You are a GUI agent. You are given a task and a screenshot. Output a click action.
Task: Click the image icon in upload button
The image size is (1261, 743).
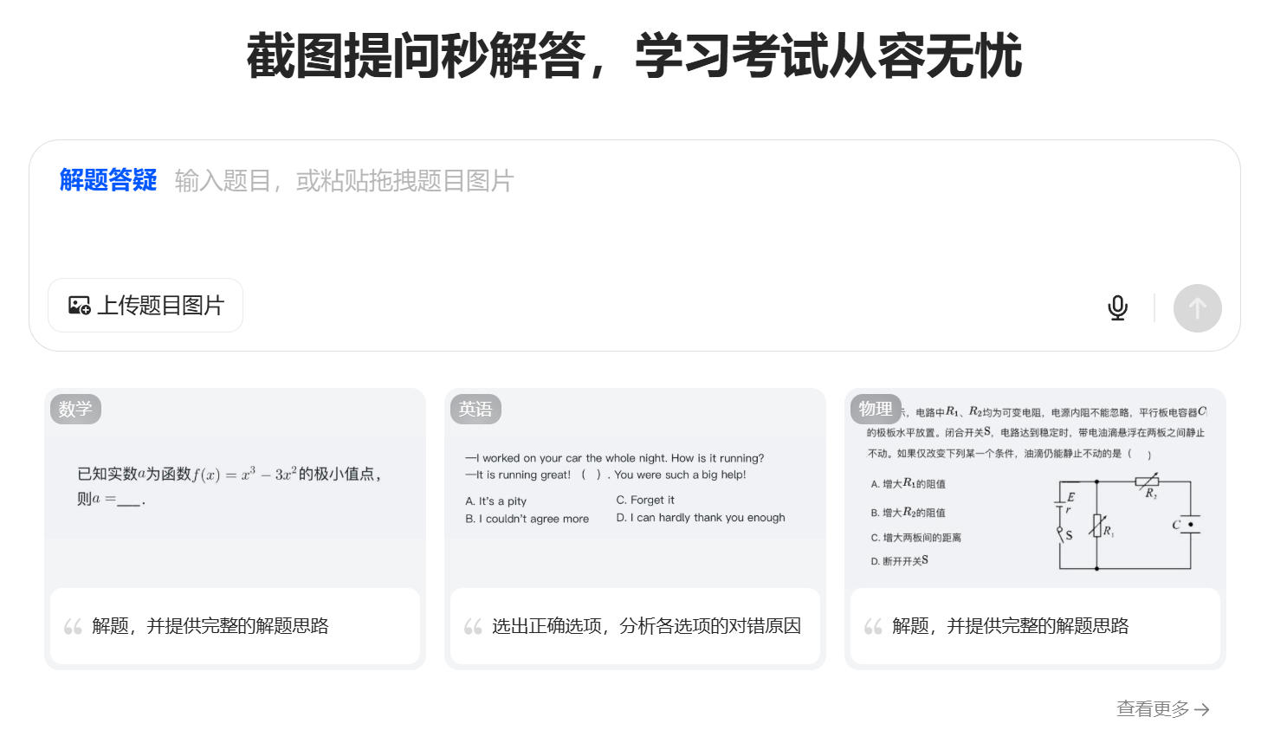pos(79,306)
